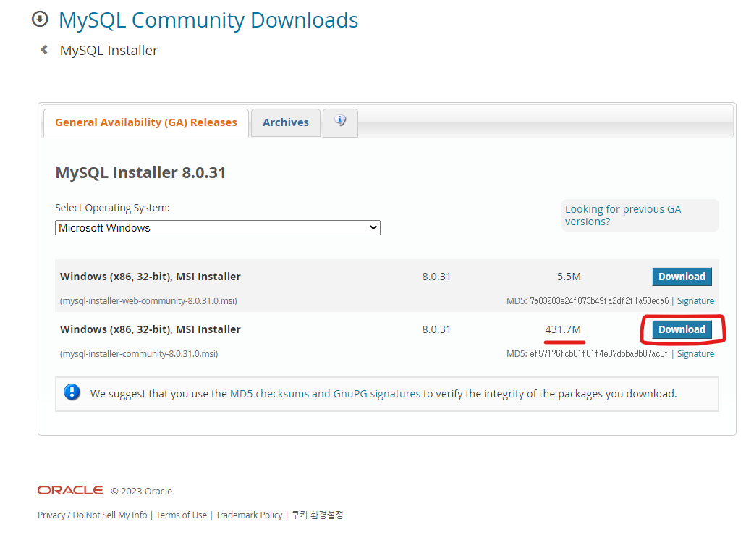Open Signature link for web-community installer
This screenshot has width=746, height=540.
[695, 301]
